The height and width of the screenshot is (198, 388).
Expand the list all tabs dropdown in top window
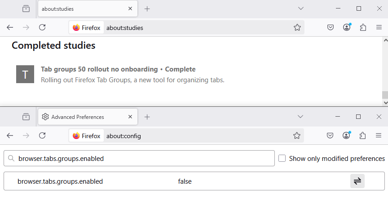click(x=301, y=8)
